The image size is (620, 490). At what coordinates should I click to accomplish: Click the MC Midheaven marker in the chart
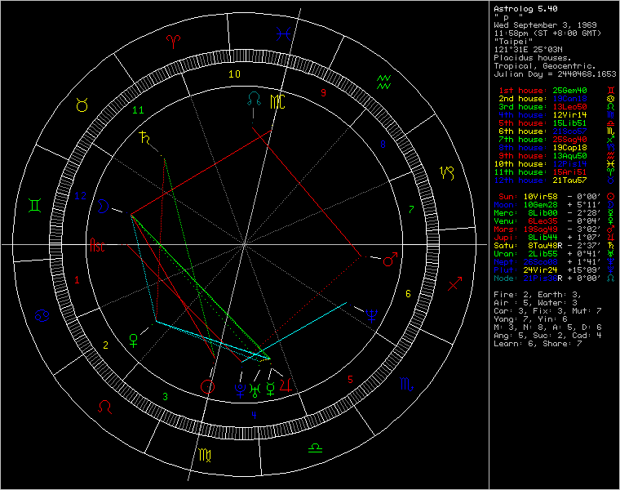coord(277,102)
